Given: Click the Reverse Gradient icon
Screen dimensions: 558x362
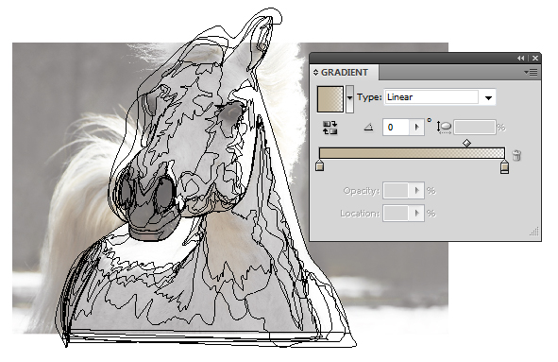Looking at the screenshot, I should pos(330,128).
